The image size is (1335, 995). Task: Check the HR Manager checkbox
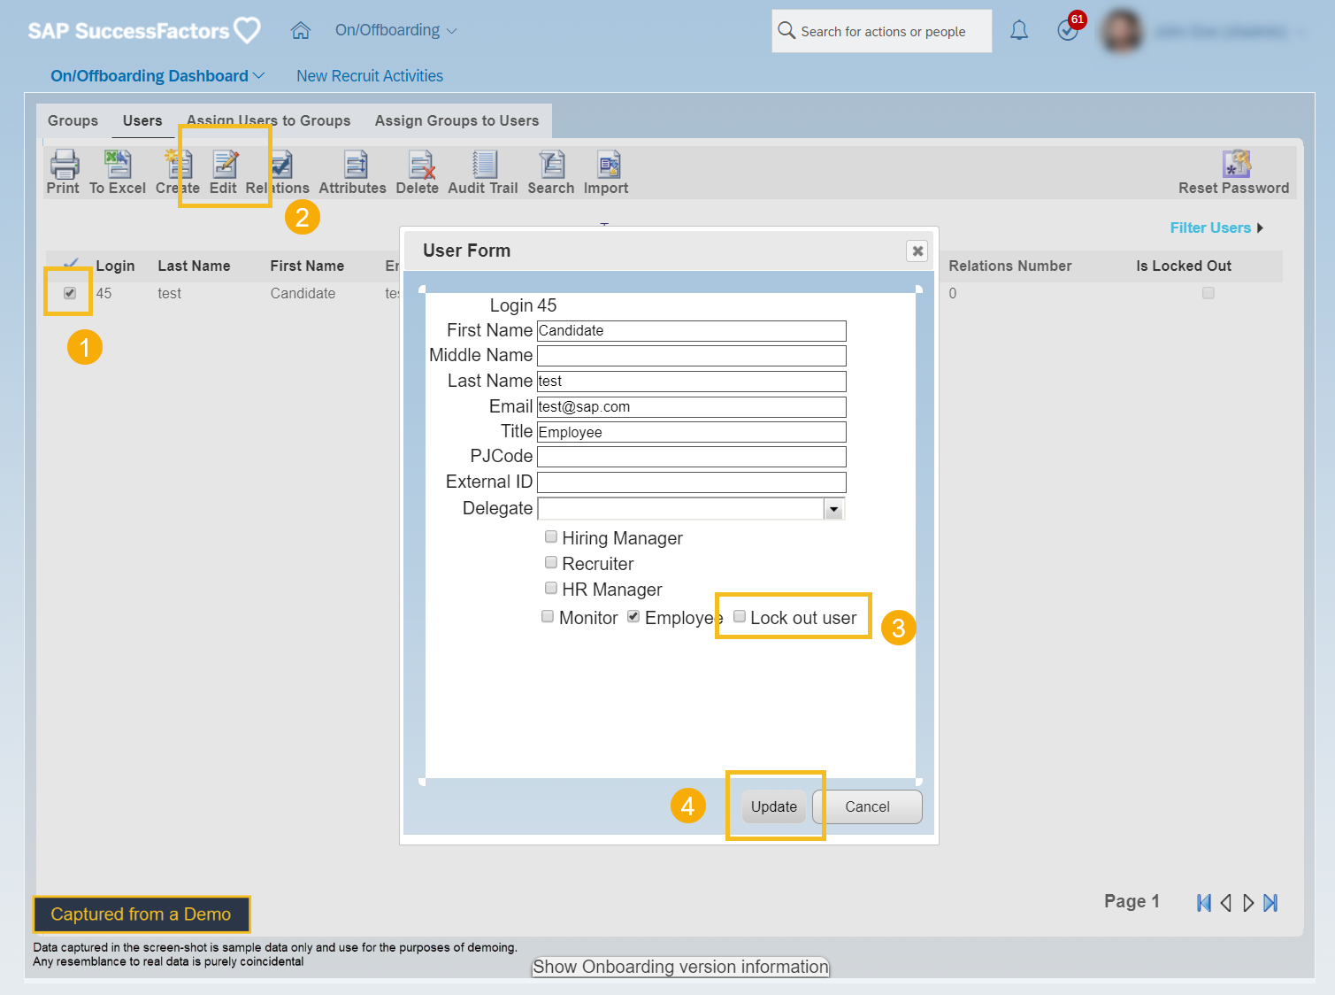click(551, 588)
